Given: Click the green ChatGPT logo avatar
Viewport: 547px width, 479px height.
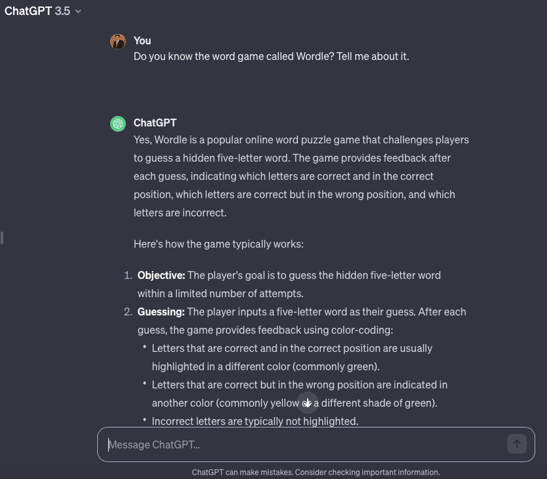Looking at the screenshot, I should [x=118, y=124].
